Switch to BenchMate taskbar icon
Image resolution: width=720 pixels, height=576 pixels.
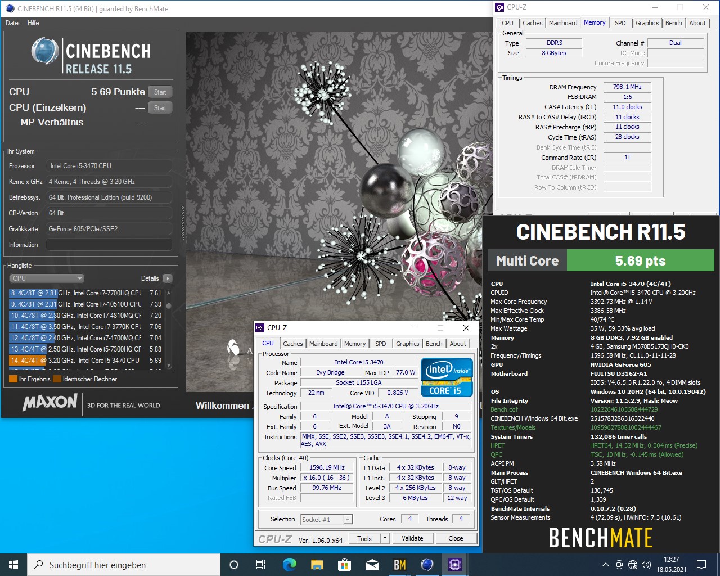click(x=399, y=565)
